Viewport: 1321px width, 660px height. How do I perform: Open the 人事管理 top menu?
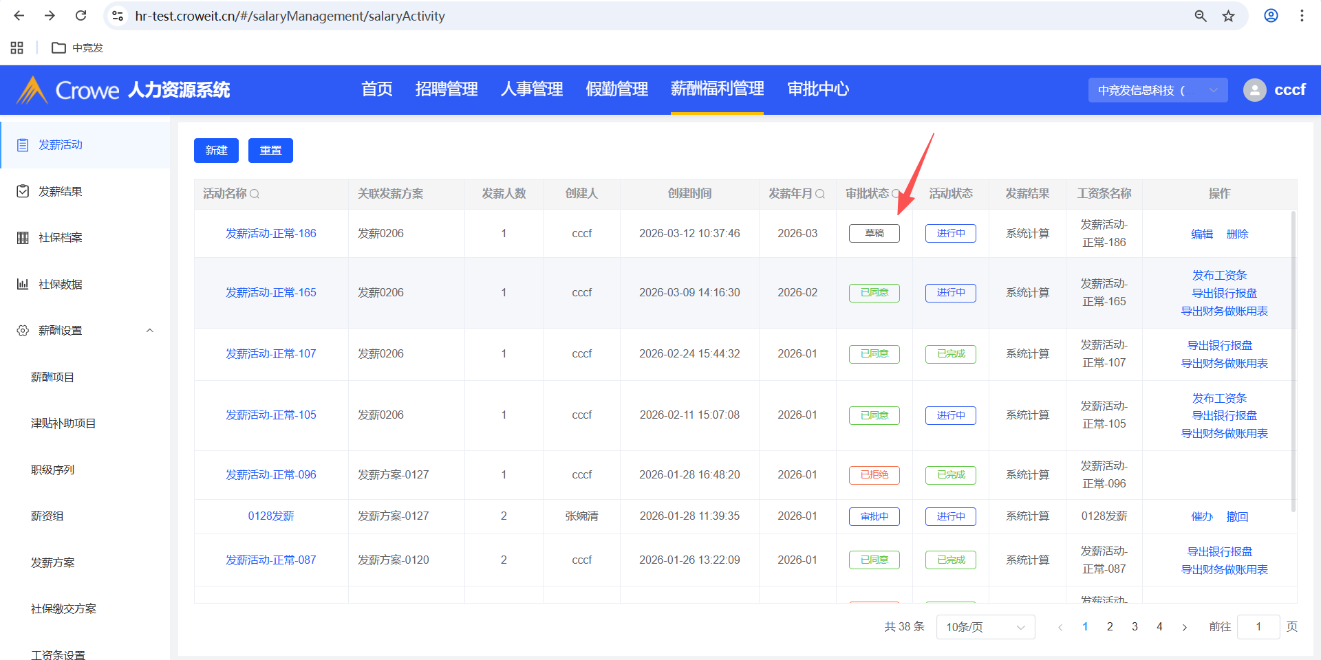tap(531, 89)
